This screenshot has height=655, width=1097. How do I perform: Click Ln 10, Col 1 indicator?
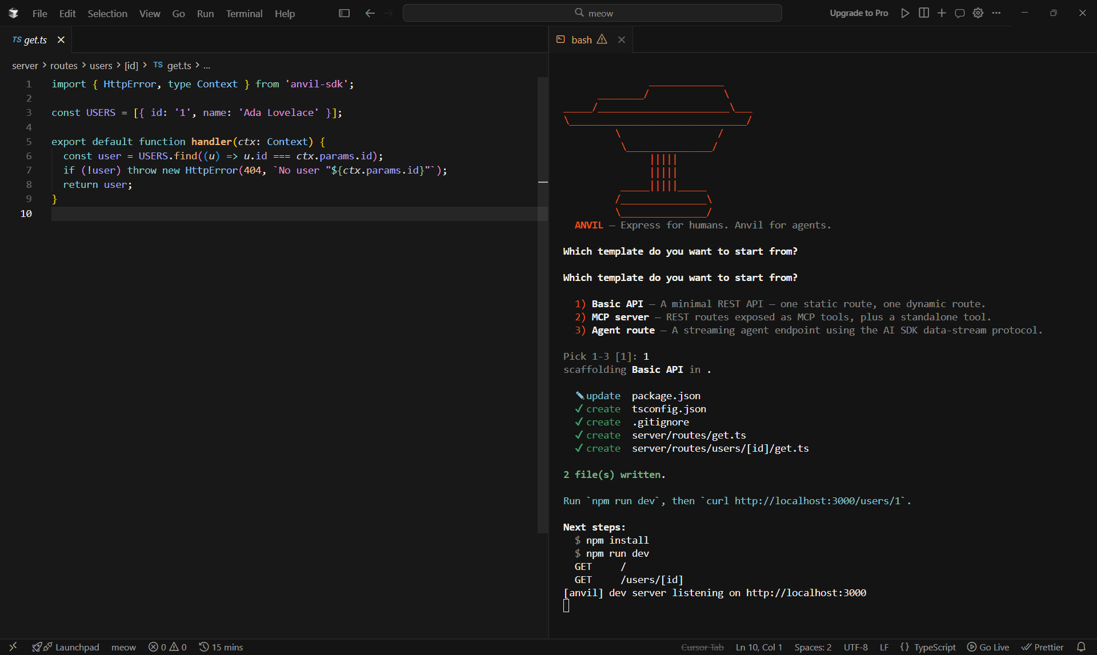759,647
